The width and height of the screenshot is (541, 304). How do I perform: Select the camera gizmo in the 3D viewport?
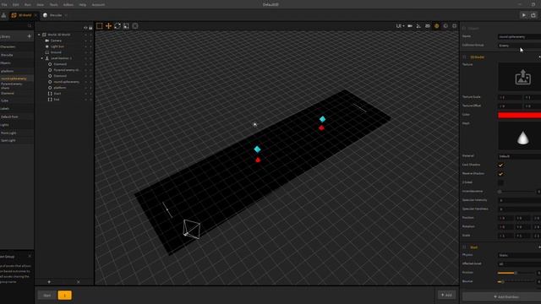(x=191, y=229)
